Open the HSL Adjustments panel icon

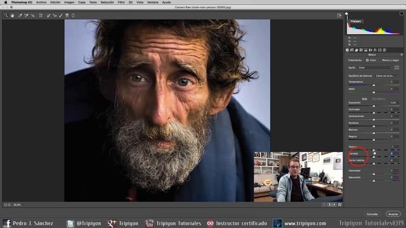[361, 50]
